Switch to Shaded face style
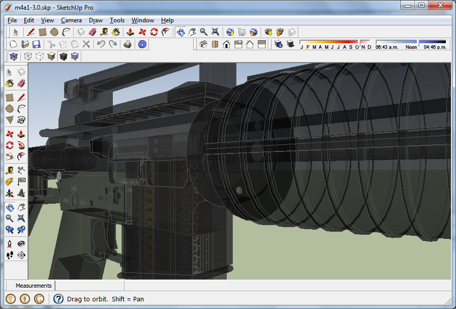Screen dimensions: 456x309 tap(51, 56)
